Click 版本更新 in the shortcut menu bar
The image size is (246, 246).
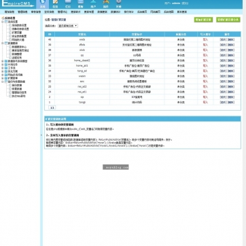click(x=182, y=12)
